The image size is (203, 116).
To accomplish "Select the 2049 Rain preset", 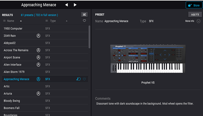I will (x=45, y=36).
